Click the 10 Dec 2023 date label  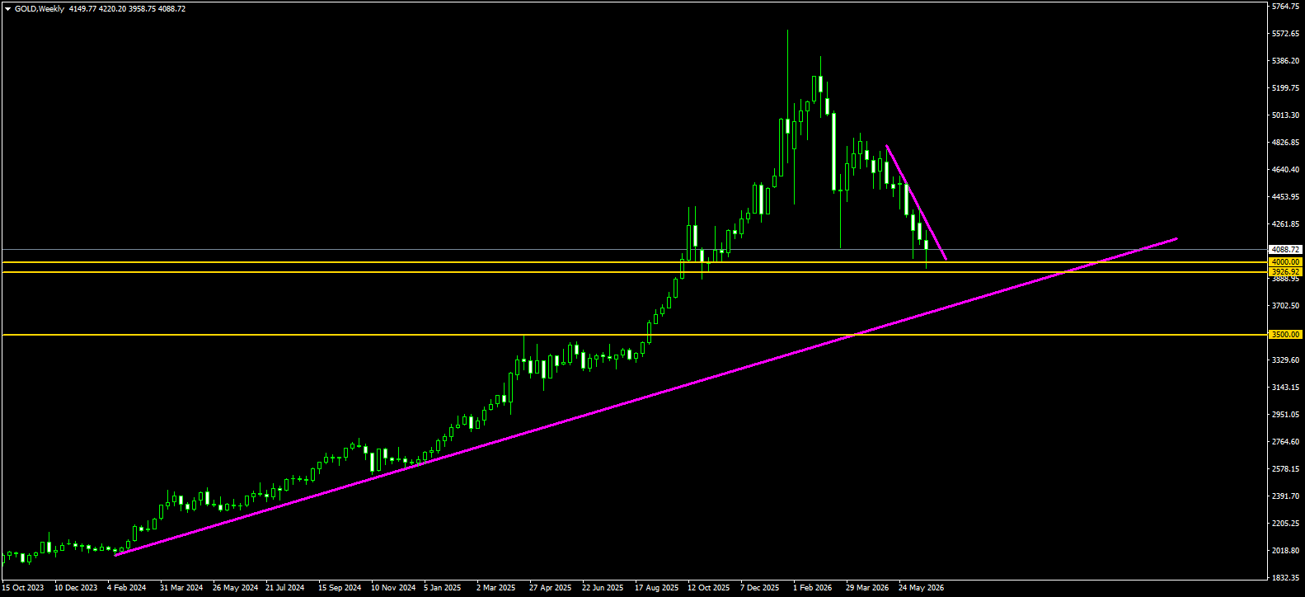coord(76,588)
